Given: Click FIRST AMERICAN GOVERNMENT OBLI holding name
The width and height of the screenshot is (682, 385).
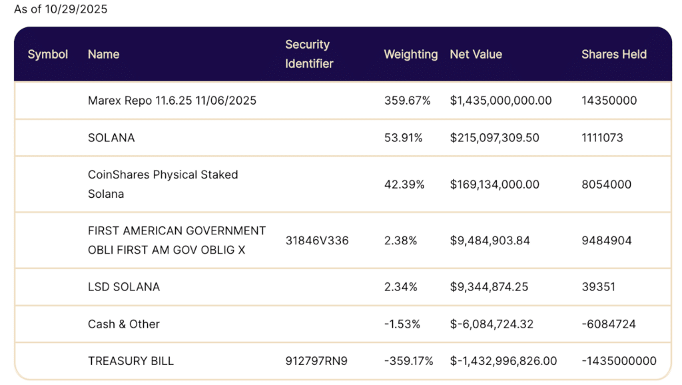Looking at the screenshot, I should [176, 240].
